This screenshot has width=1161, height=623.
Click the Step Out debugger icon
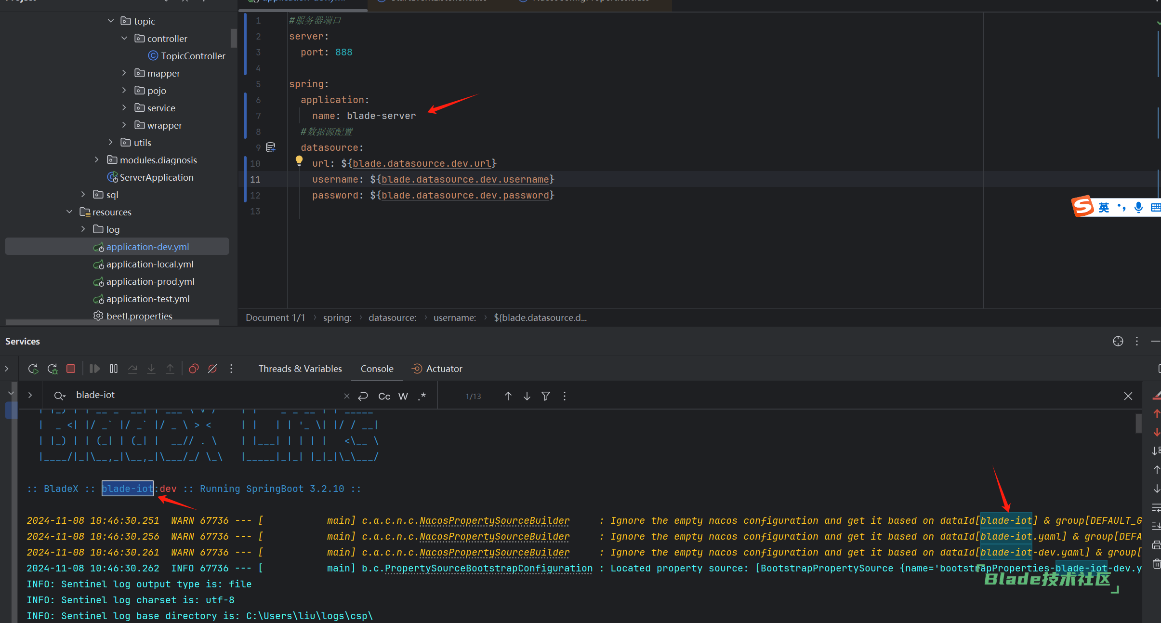click(x=170, y=369)
